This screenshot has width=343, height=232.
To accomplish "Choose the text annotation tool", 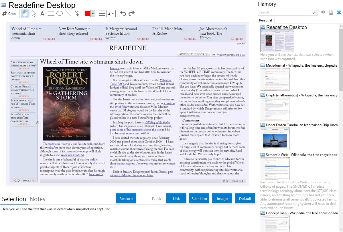I will (x=42, y=13).
